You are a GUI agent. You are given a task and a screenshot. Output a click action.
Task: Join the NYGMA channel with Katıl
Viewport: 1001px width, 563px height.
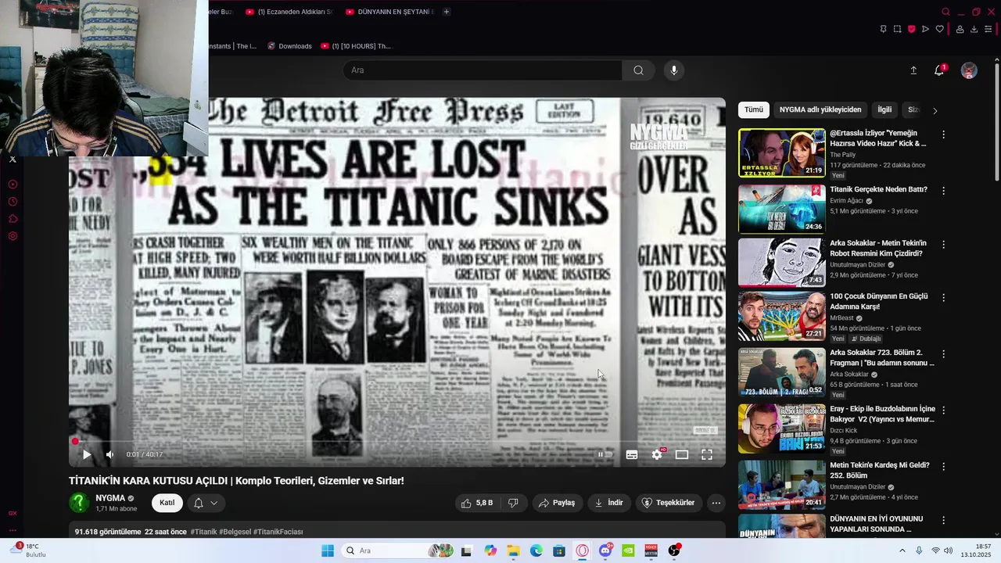(167, 503)
